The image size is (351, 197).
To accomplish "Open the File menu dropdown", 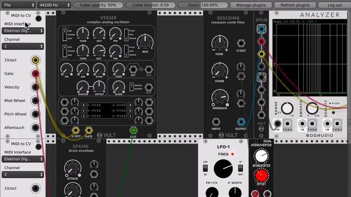I will (18, 5).
